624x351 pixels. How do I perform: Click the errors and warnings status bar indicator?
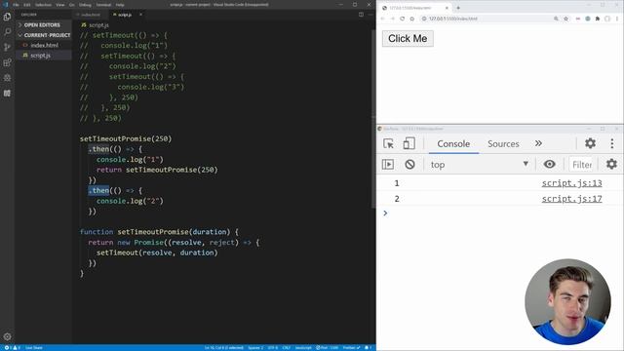coord(12,348)
